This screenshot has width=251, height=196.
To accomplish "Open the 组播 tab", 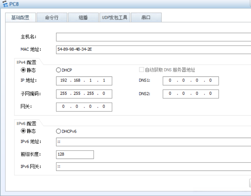I will (x=83, y=17).
